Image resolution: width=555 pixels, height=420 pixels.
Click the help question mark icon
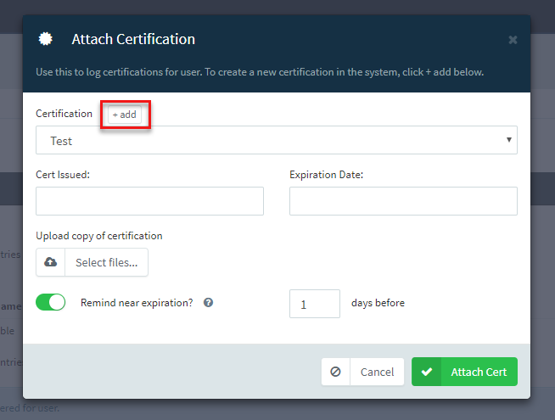point(208,303)
